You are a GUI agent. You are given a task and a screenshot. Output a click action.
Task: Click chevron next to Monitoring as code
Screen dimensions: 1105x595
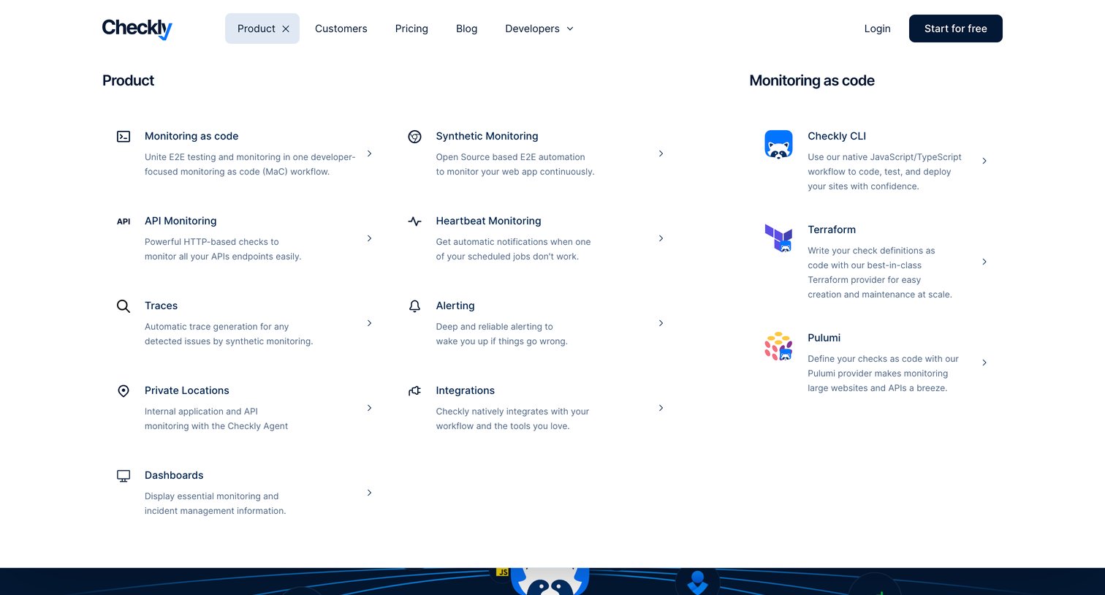[x=369, y=154]
